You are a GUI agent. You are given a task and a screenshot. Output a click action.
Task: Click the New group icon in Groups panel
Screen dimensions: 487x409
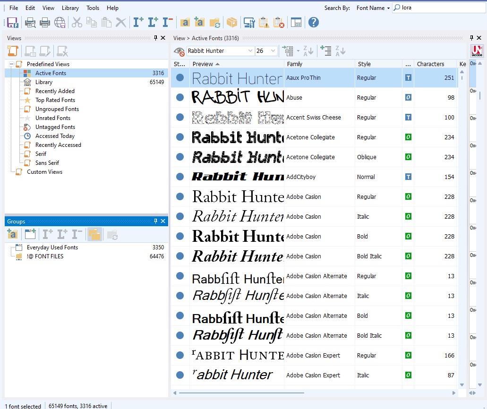click(x=30, y=234)
